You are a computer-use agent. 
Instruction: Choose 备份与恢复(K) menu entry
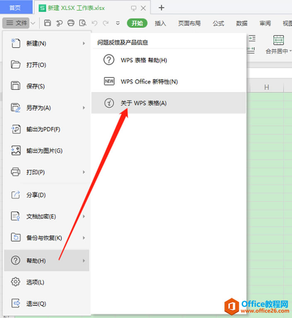pyautogui.click(x=47, y=238)
